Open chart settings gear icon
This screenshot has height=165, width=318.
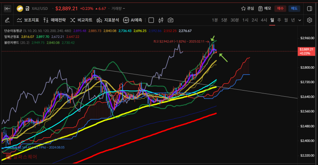tap(309, 20)
